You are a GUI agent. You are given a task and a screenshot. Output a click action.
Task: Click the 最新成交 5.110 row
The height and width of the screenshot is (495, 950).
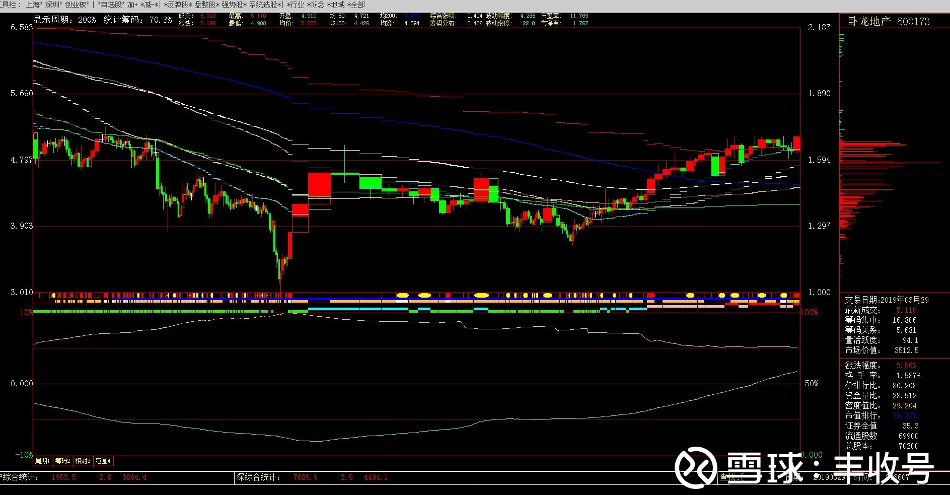coord(881,310)
